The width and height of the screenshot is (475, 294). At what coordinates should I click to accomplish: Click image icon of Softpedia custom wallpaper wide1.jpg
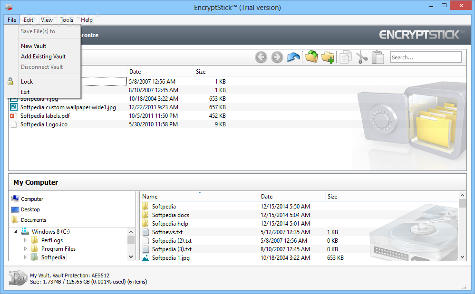pyautogui.click(x=14, y=107)
